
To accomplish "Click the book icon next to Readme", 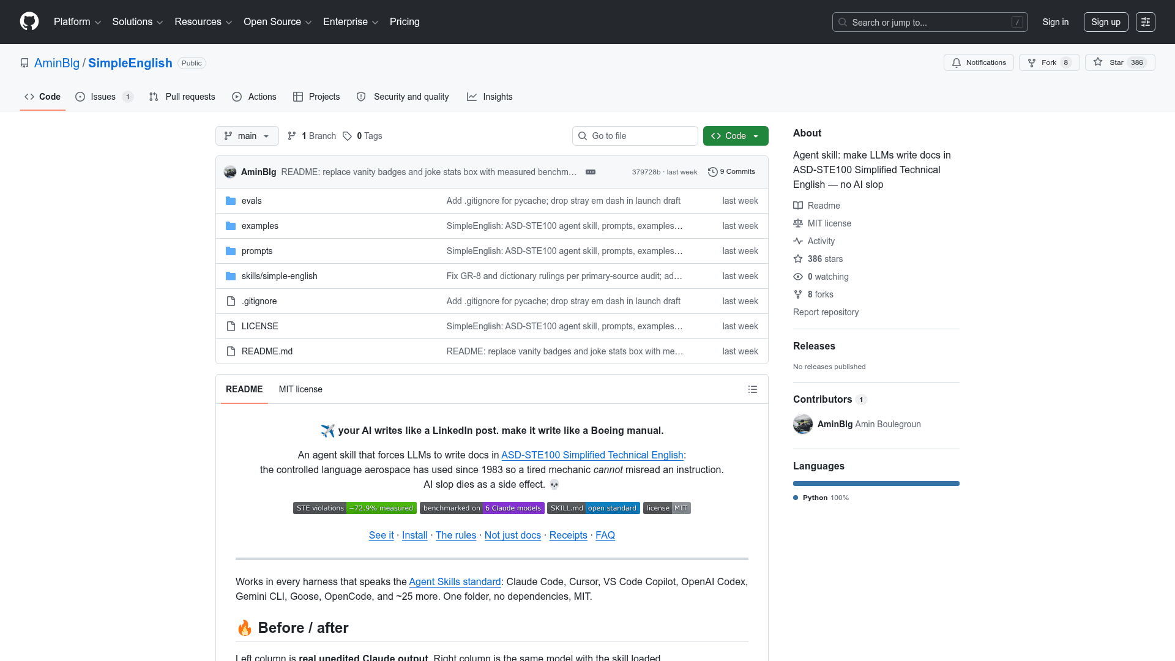I will (x=798, y=206).
